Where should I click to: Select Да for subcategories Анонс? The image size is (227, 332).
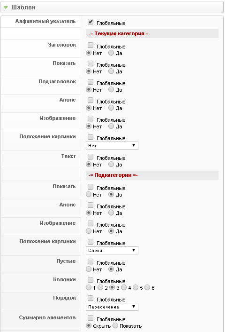111,213
